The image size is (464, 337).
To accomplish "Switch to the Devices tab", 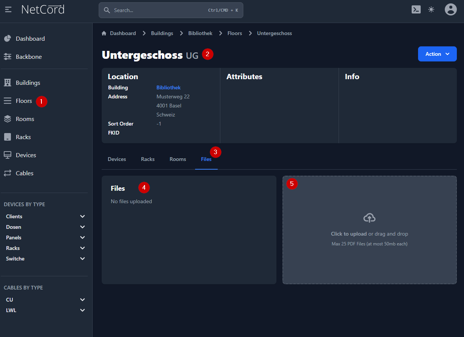I will (x=117, y=159).
